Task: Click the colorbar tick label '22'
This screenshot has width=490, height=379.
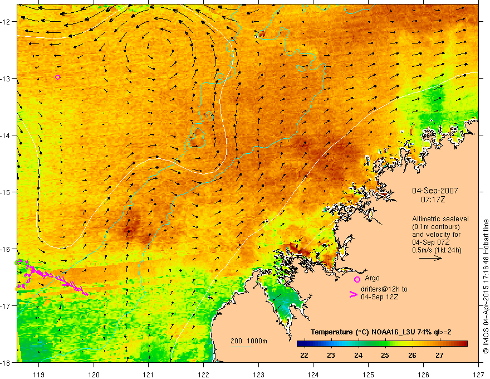Action: click(x=304, y=355)
